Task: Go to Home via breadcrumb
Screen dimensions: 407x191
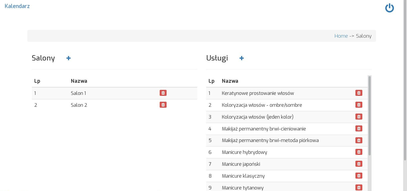Action: 341,36
